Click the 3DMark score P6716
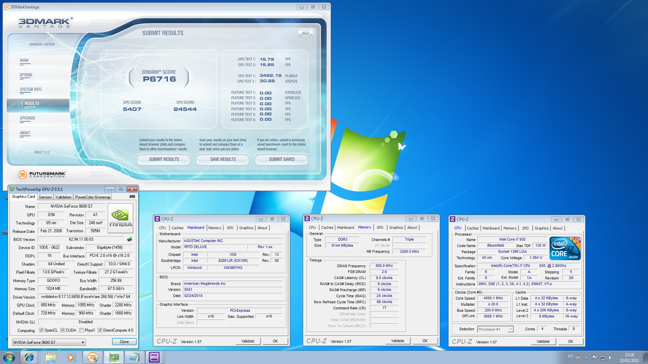This screenshot has height=364, width=648. [159, 79]
